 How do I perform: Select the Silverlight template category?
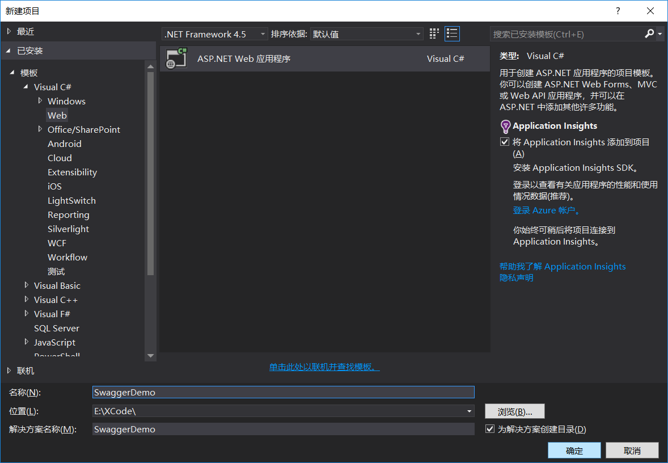68,229
